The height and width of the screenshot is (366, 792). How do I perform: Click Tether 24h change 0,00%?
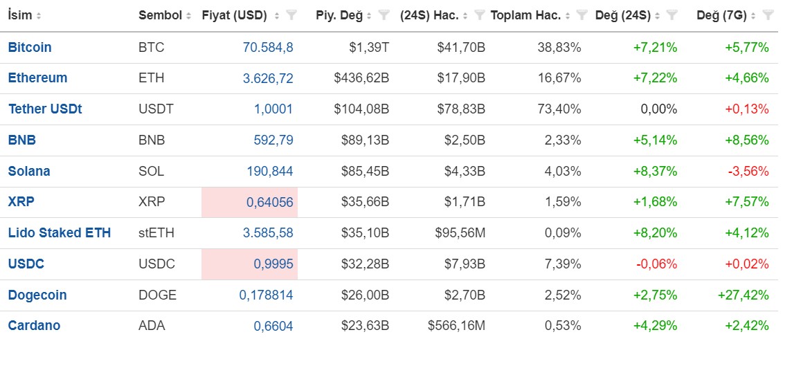[x=659, y=109]
